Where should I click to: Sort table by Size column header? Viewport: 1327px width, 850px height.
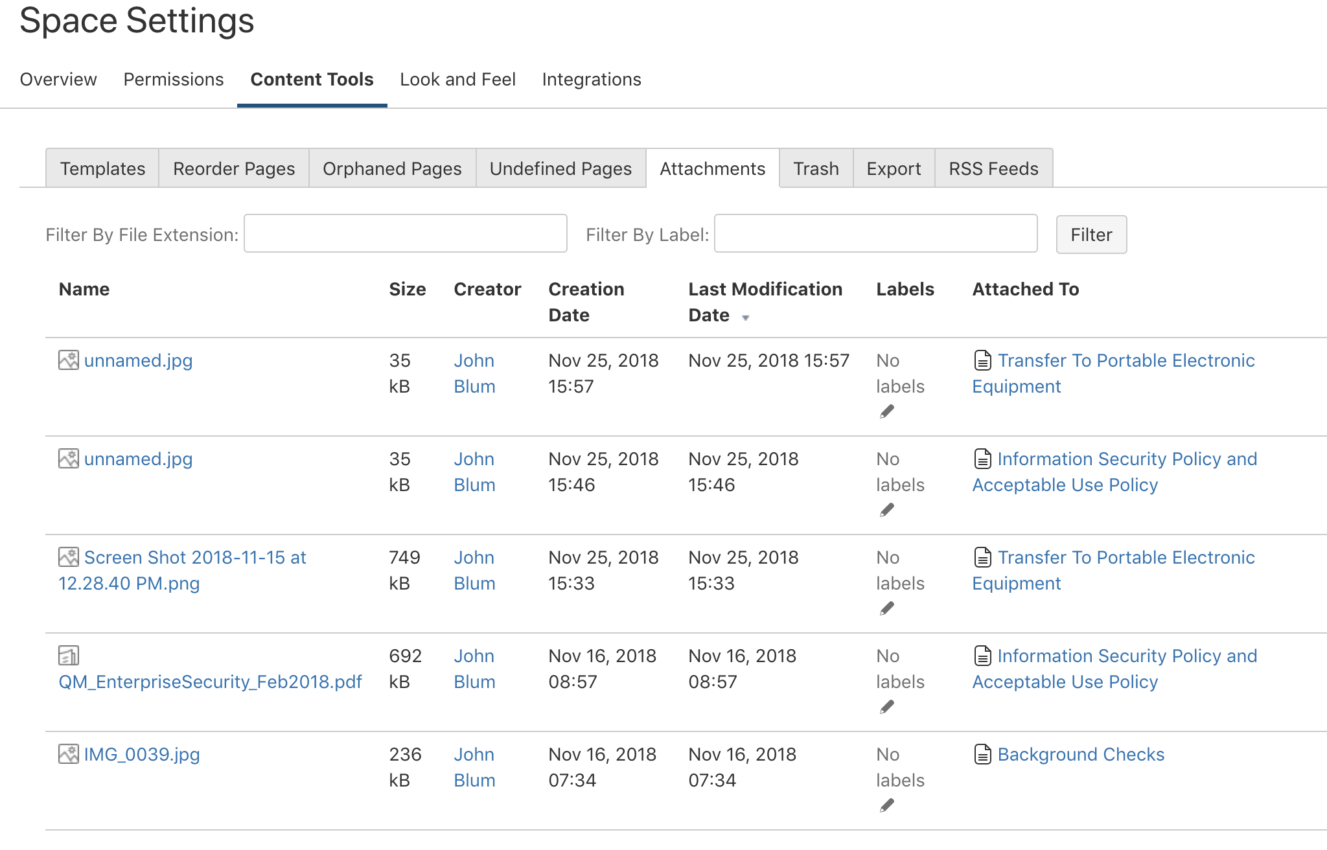pos(408,289)
